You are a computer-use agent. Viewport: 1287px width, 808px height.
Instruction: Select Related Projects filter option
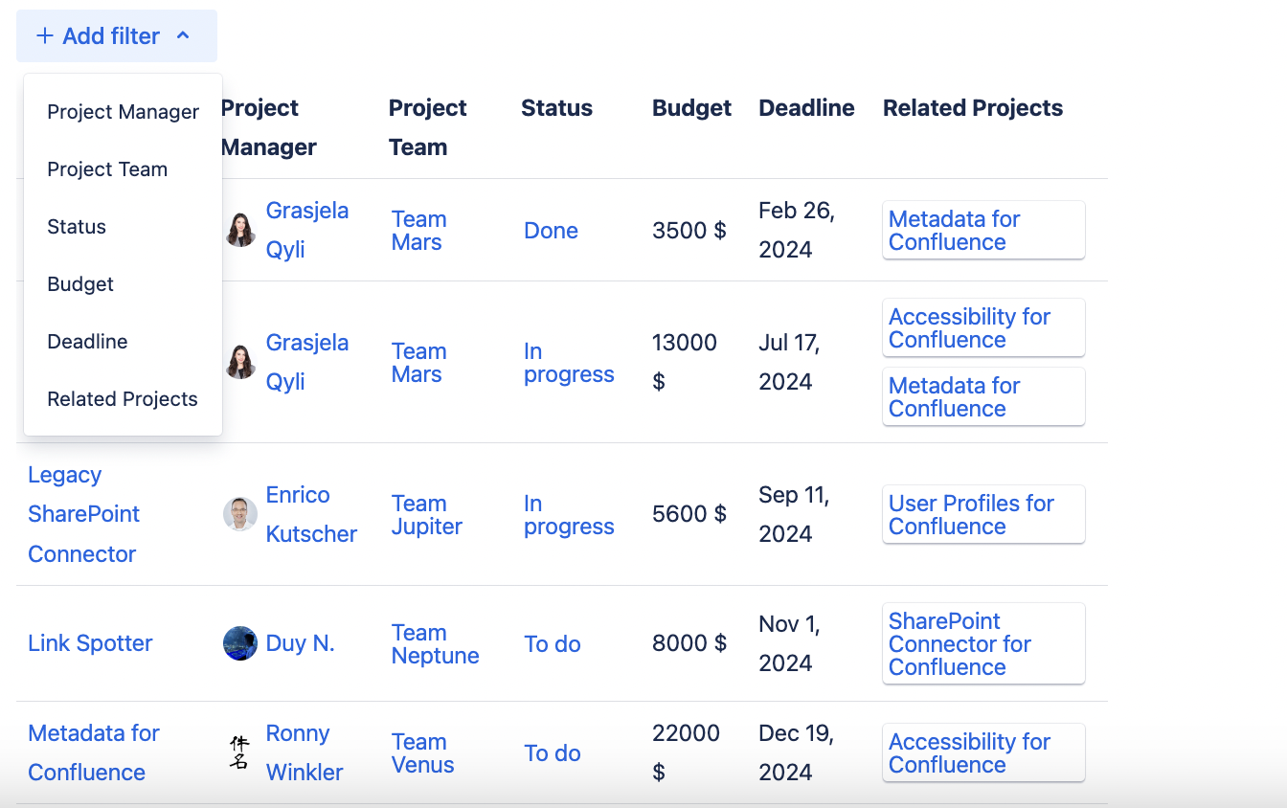click(123, 399)
